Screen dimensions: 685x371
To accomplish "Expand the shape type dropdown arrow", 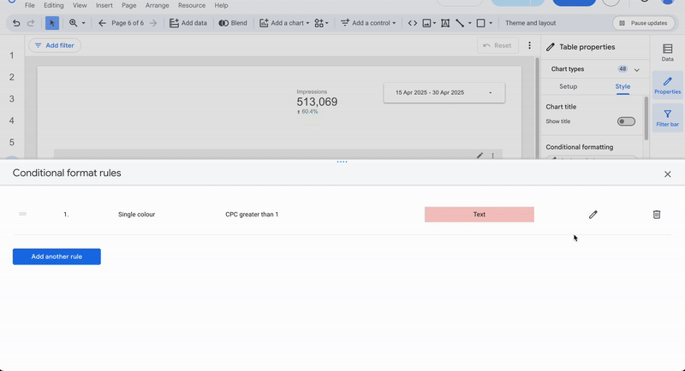I will 491,23.
